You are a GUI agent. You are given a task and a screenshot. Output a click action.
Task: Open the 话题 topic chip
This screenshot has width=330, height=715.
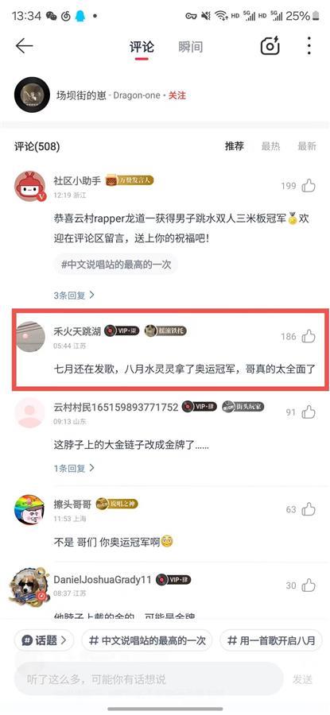(x=44, y=640)
